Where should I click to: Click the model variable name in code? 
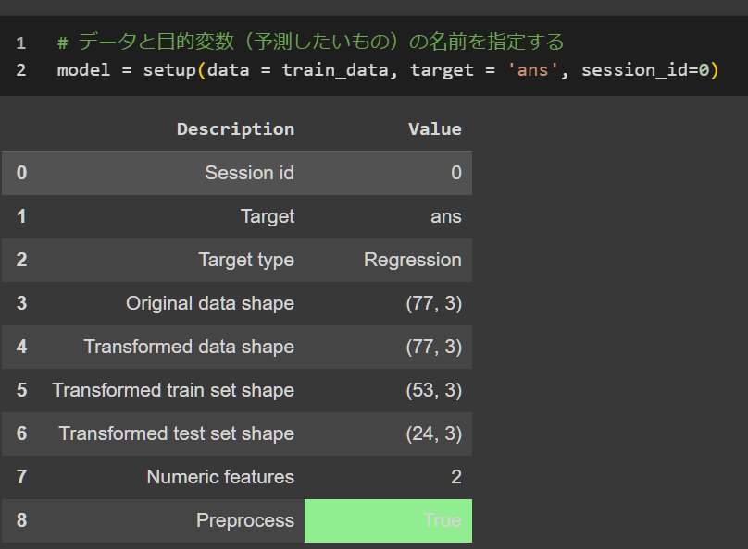click(83, 70)
